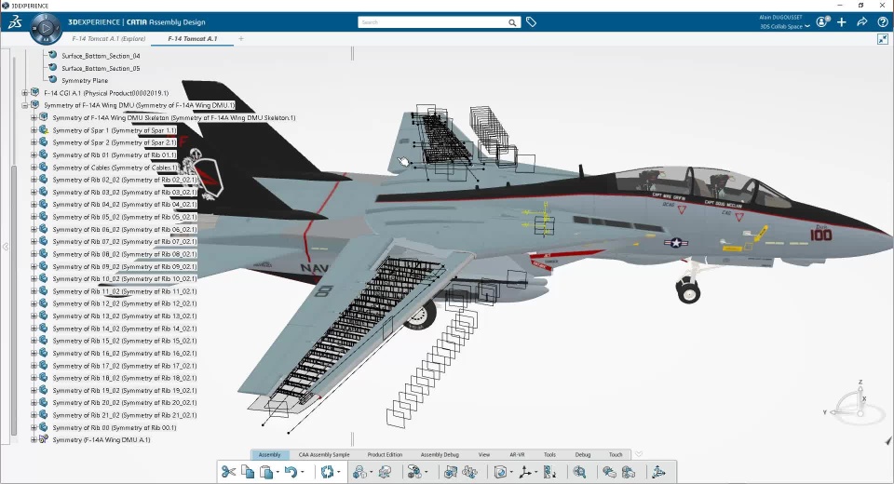894x484 pixels.
Task: Select Symmetry of Rib 18_02 tree row
Action: [124, 378]
